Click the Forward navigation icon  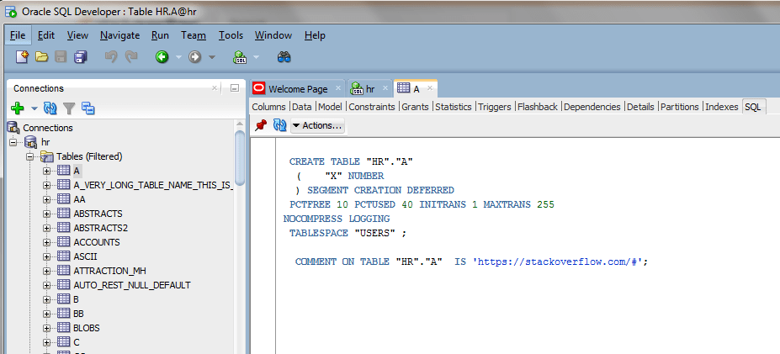click(x=194, y=57)
